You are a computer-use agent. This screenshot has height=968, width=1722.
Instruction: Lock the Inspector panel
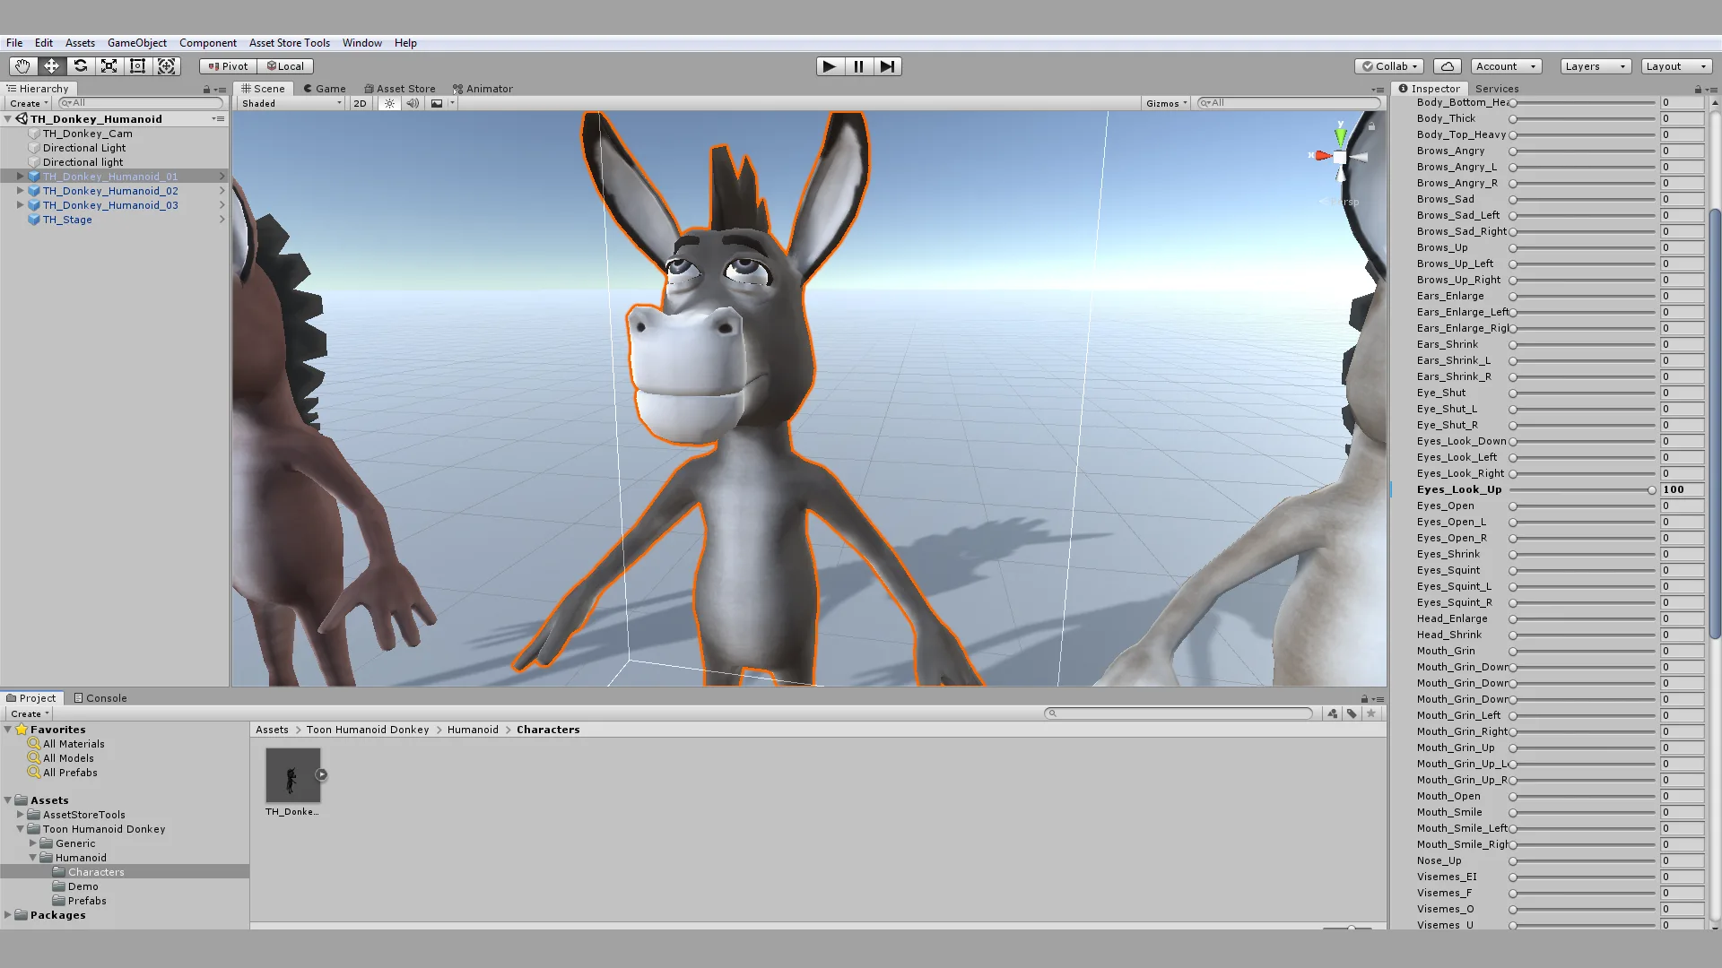tap(1698, 89)
